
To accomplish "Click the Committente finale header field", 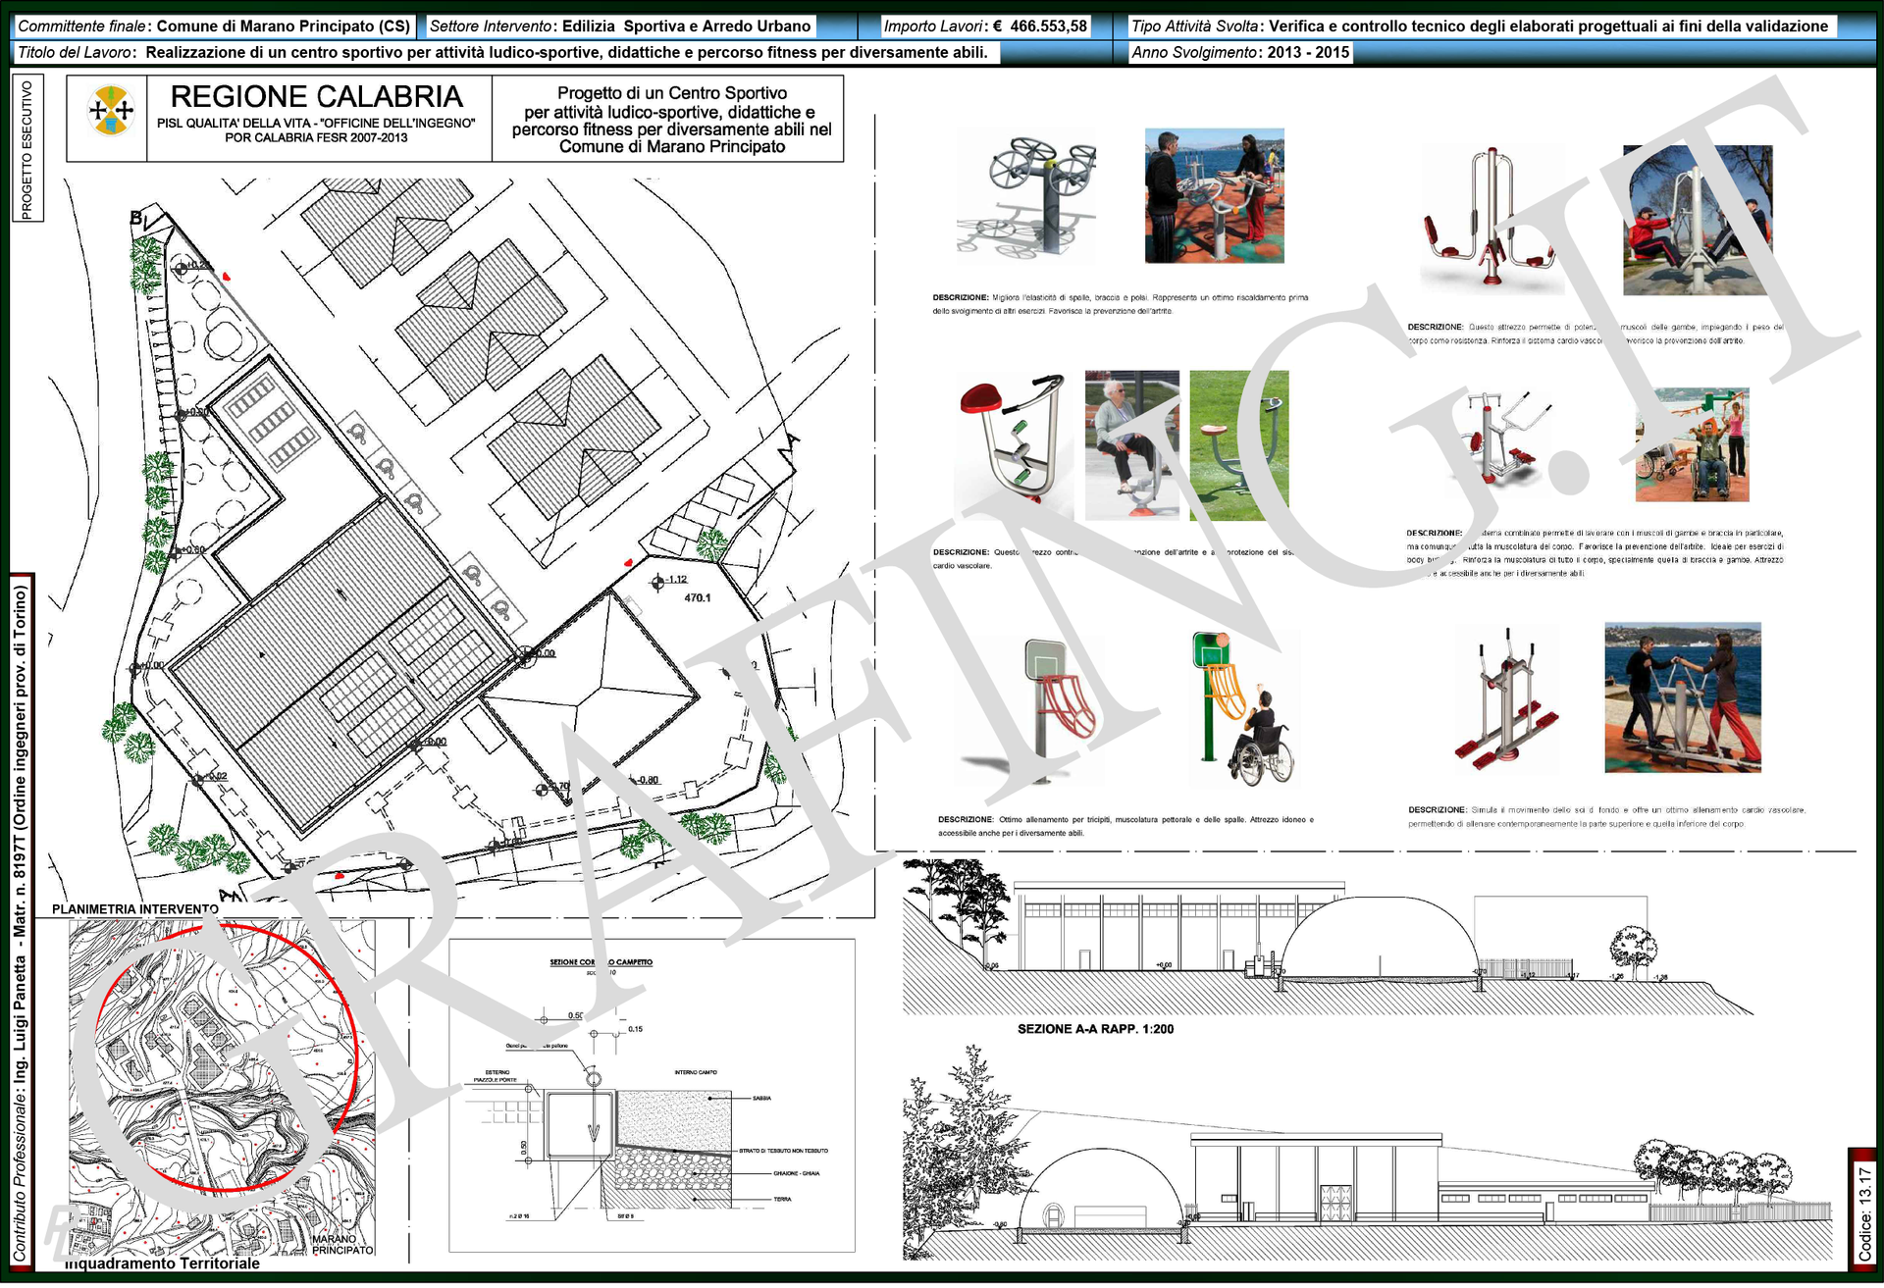I will [214, 26].
